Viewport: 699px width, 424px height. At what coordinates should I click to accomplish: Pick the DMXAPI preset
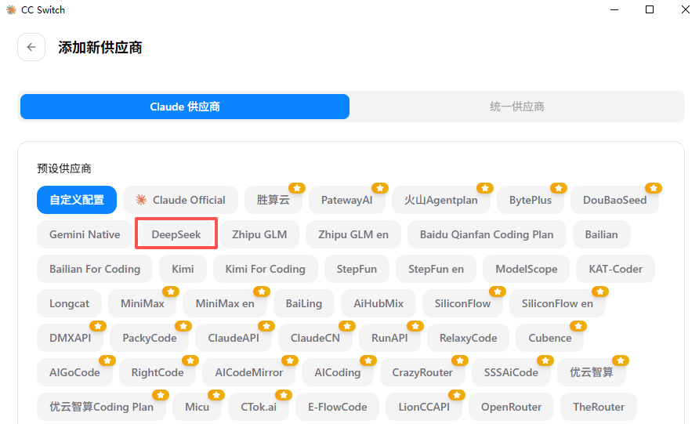[70, 338]
